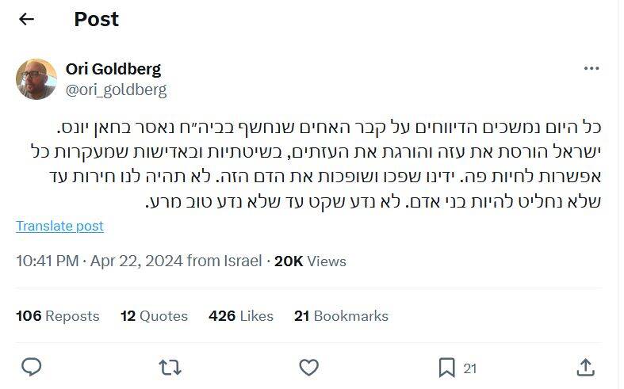Open the @ori_goldberg handle link
Screen dimensions: 624x389
point(116,90)
